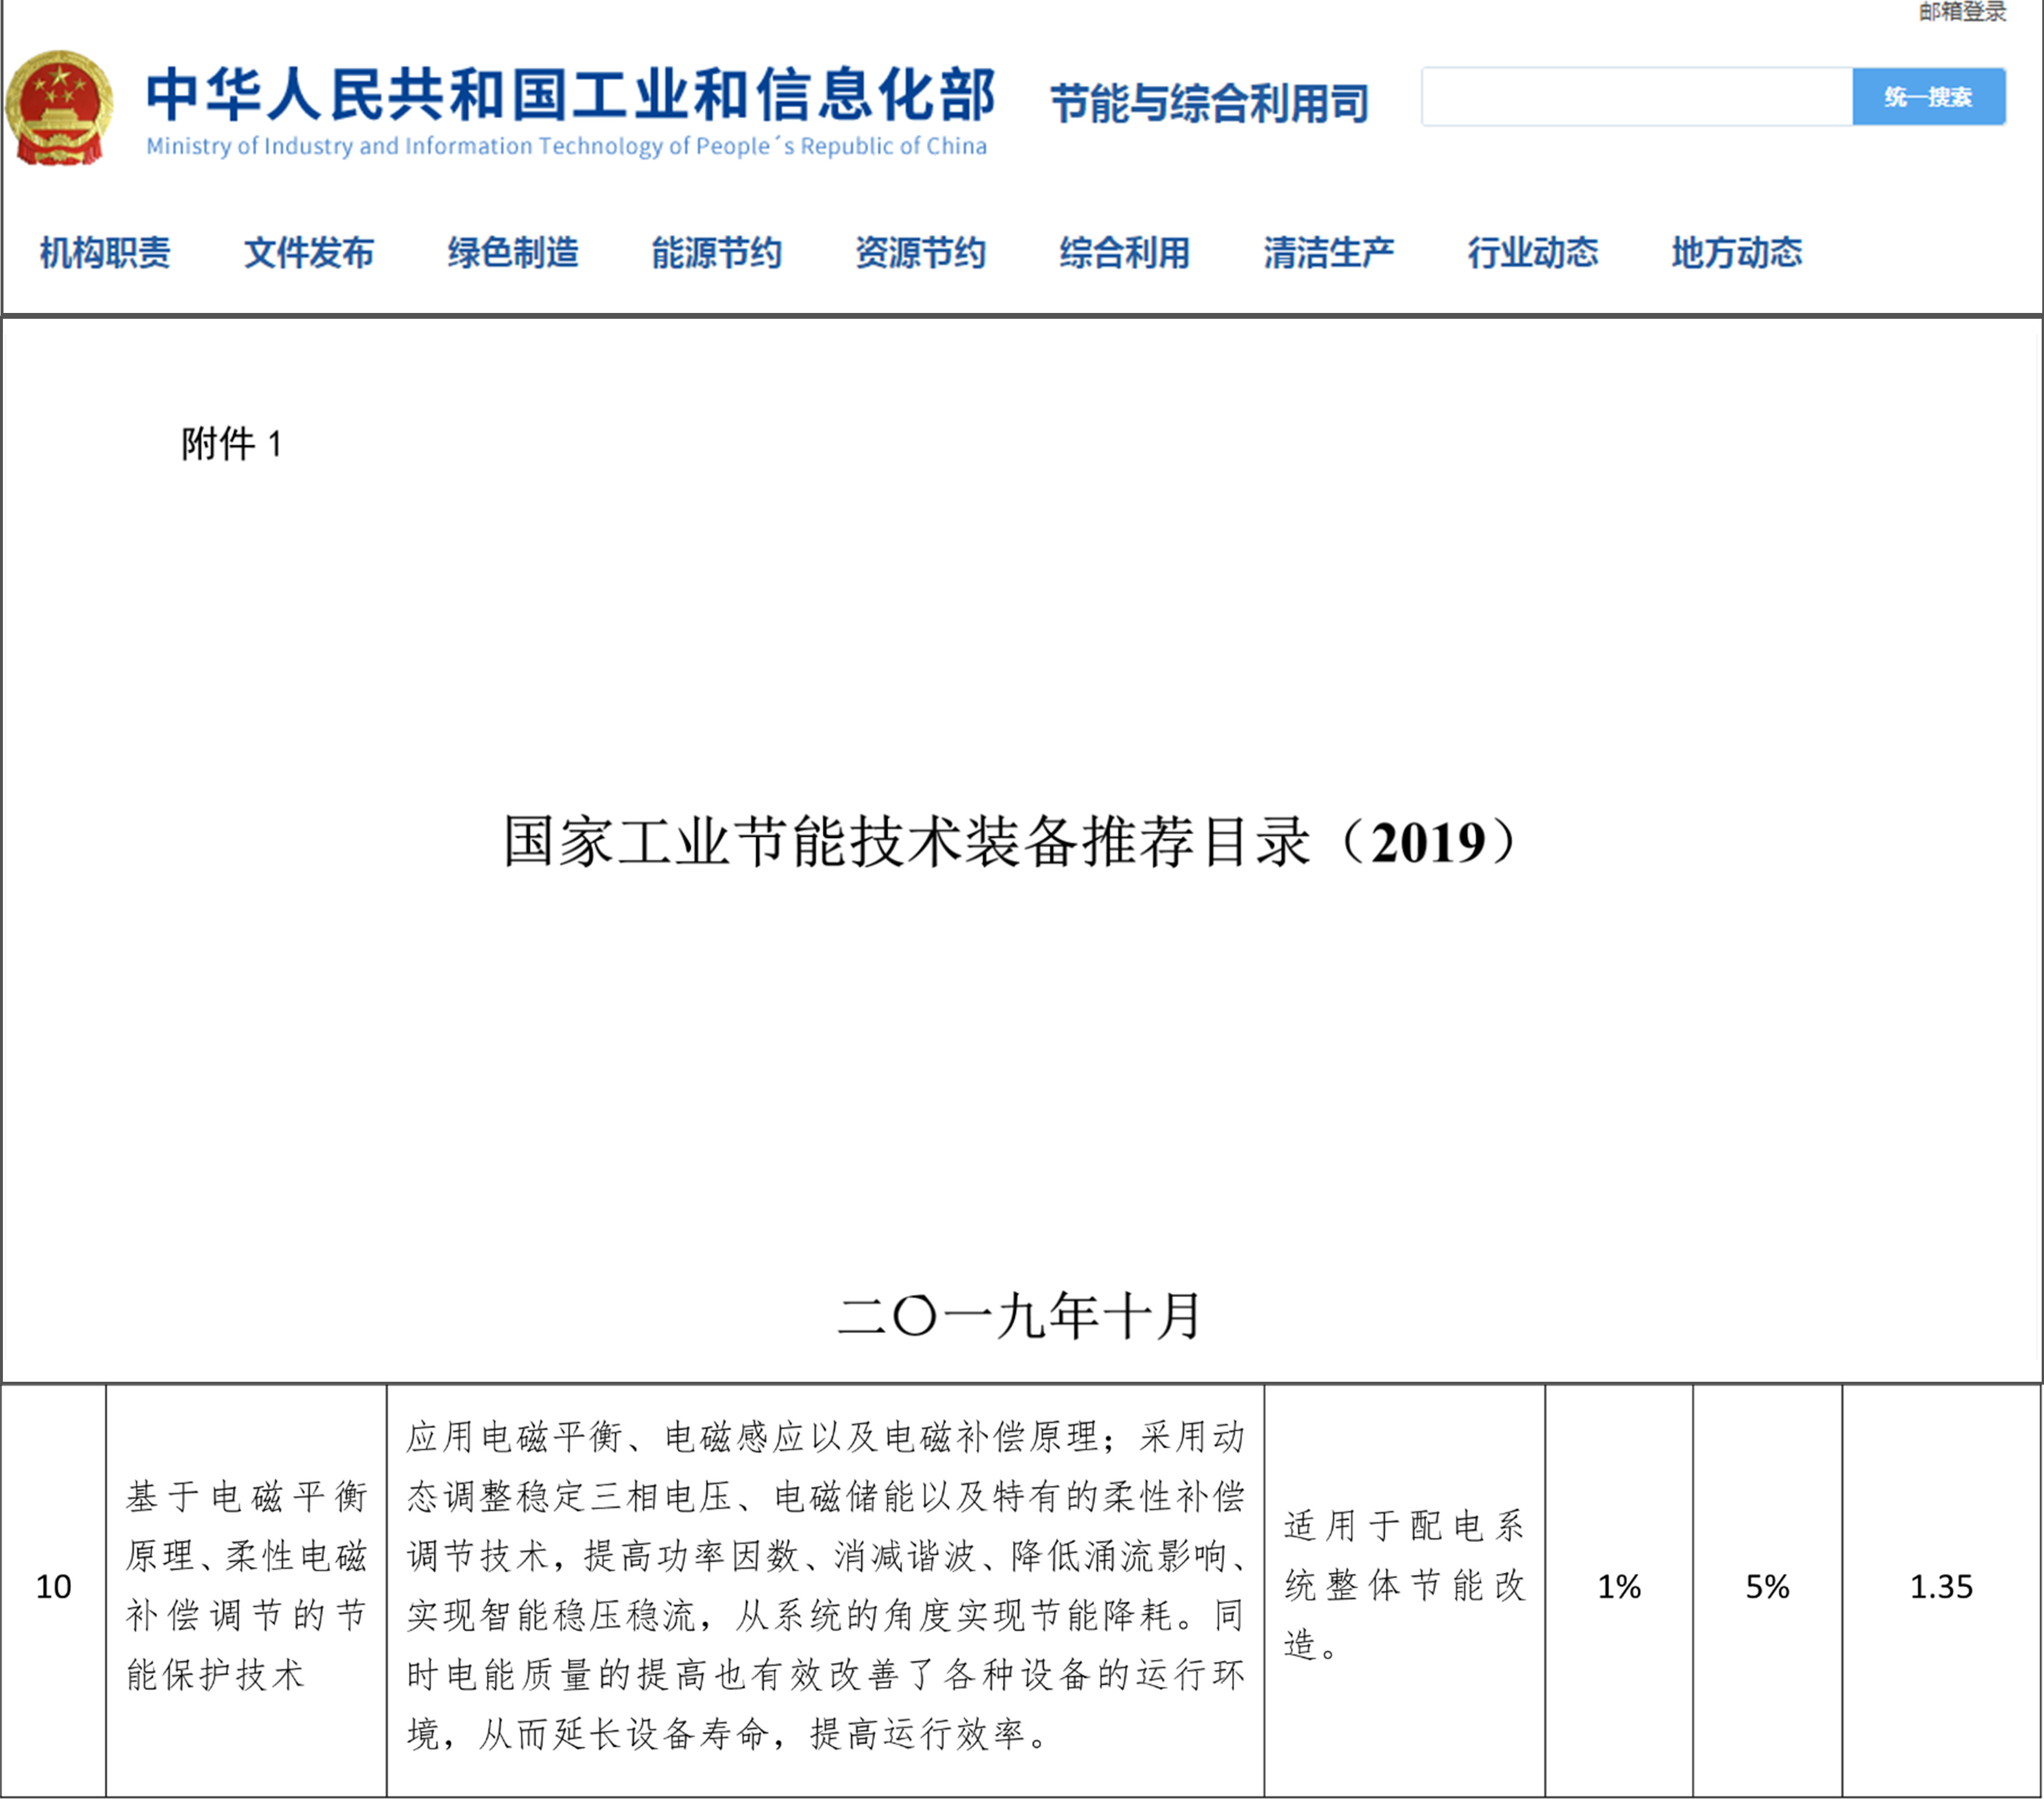Click the 附件 1 label
This screenshot has height=1799, width=2044.
click(x=232, y=443)
